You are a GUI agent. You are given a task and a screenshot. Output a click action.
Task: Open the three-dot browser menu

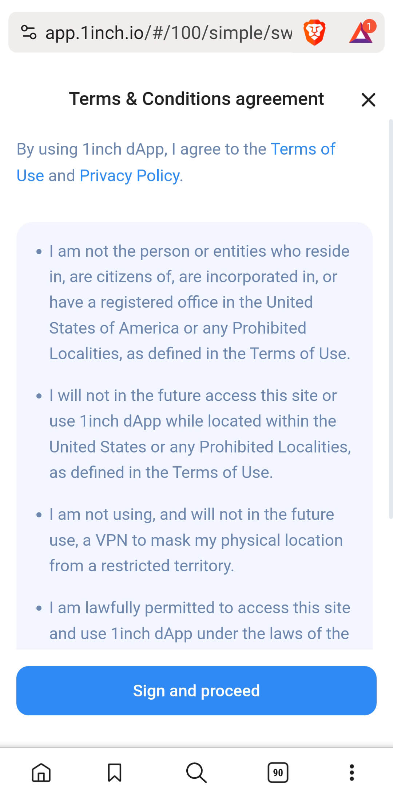click(352, 772)
